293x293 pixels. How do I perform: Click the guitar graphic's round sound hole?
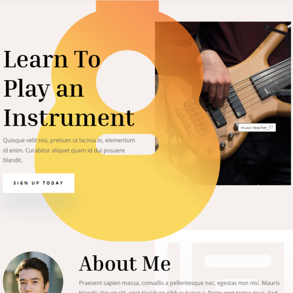click(x=127, y=82)
